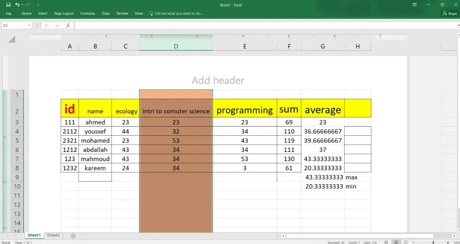460x244 pixels.
Task: Select column G header
Action: pyautogui.click(x=323, y=46)
